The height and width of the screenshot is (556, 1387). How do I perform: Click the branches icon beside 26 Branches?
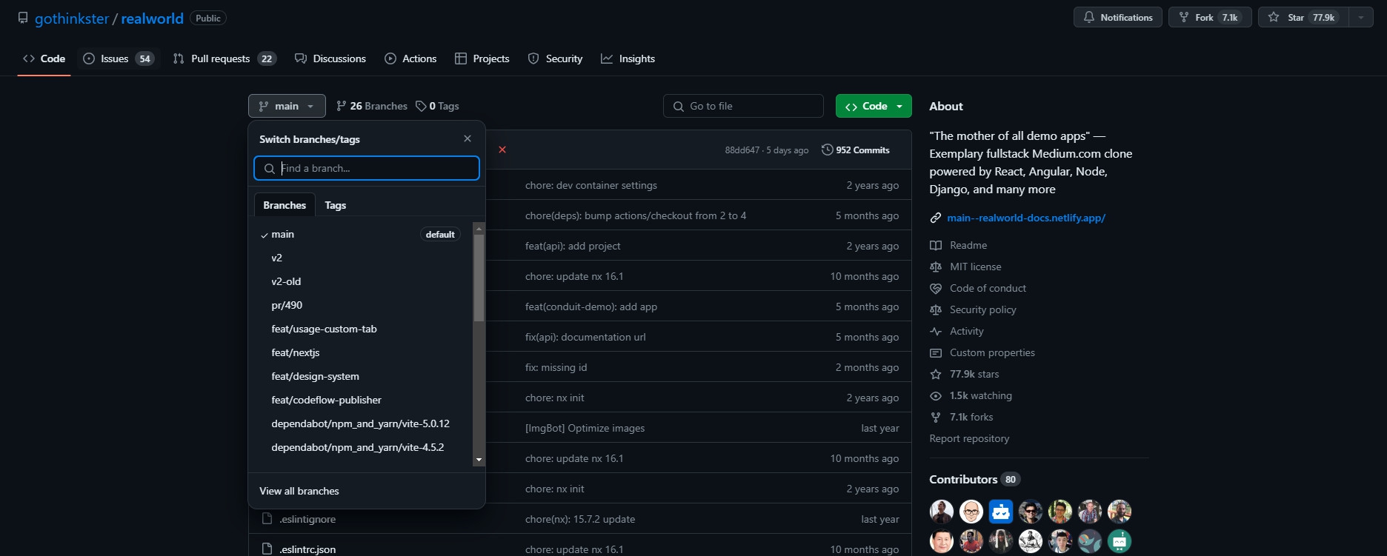tap(341, 106)
